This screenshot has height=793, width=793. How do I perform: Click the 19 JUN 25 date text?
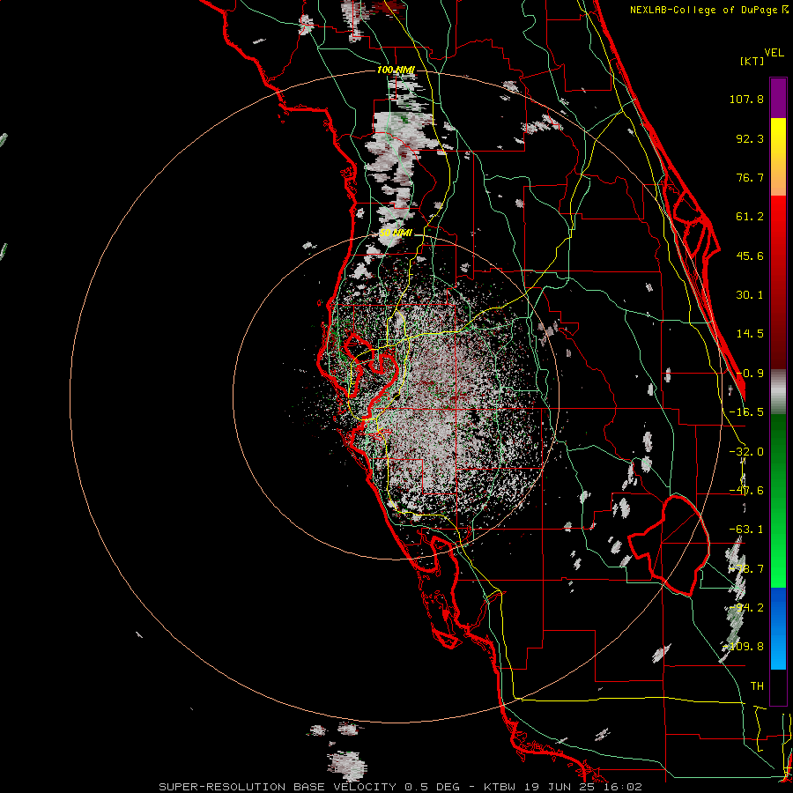click(x=559, y=787)
